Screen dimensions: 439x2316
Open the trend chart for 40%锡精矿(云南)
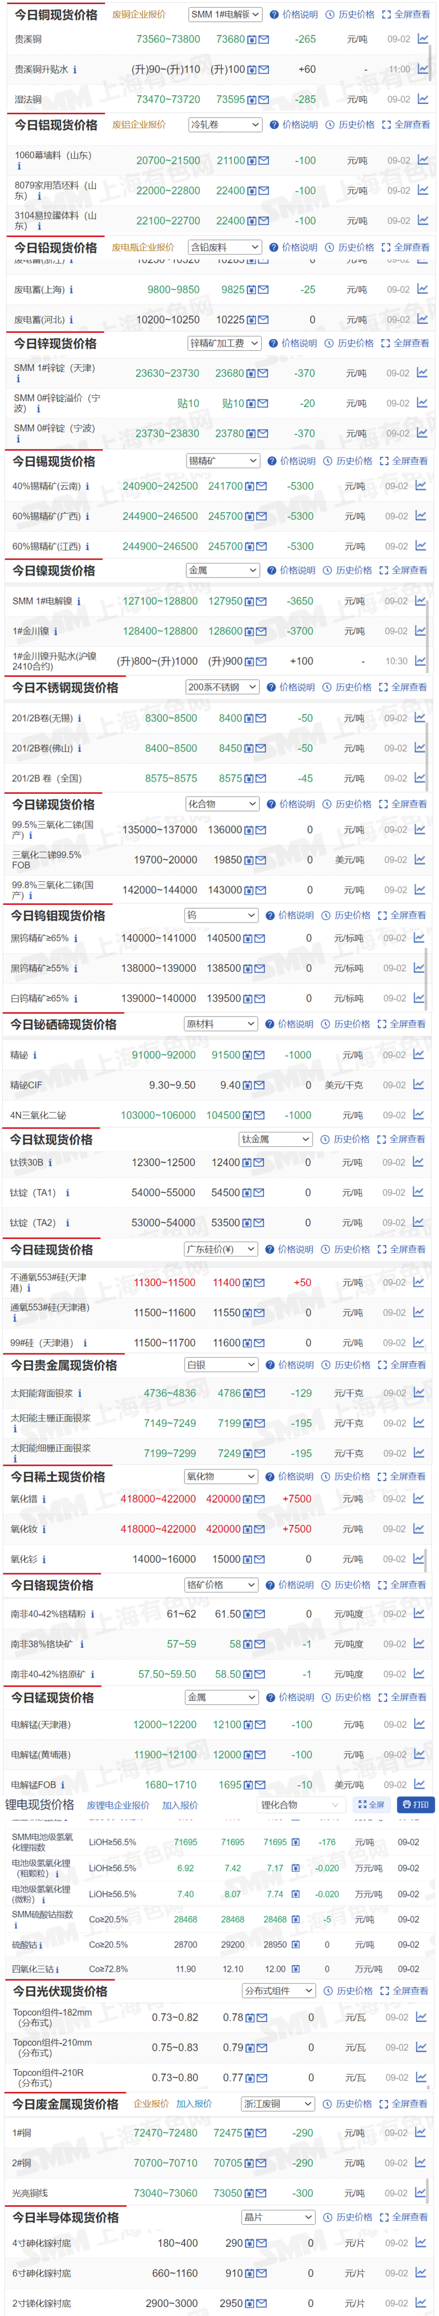point(420,487)
